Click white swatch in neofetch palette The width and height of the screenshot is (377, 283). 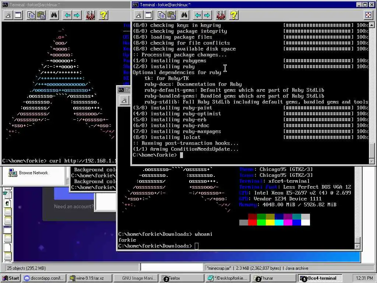click(x=305, y=223)
